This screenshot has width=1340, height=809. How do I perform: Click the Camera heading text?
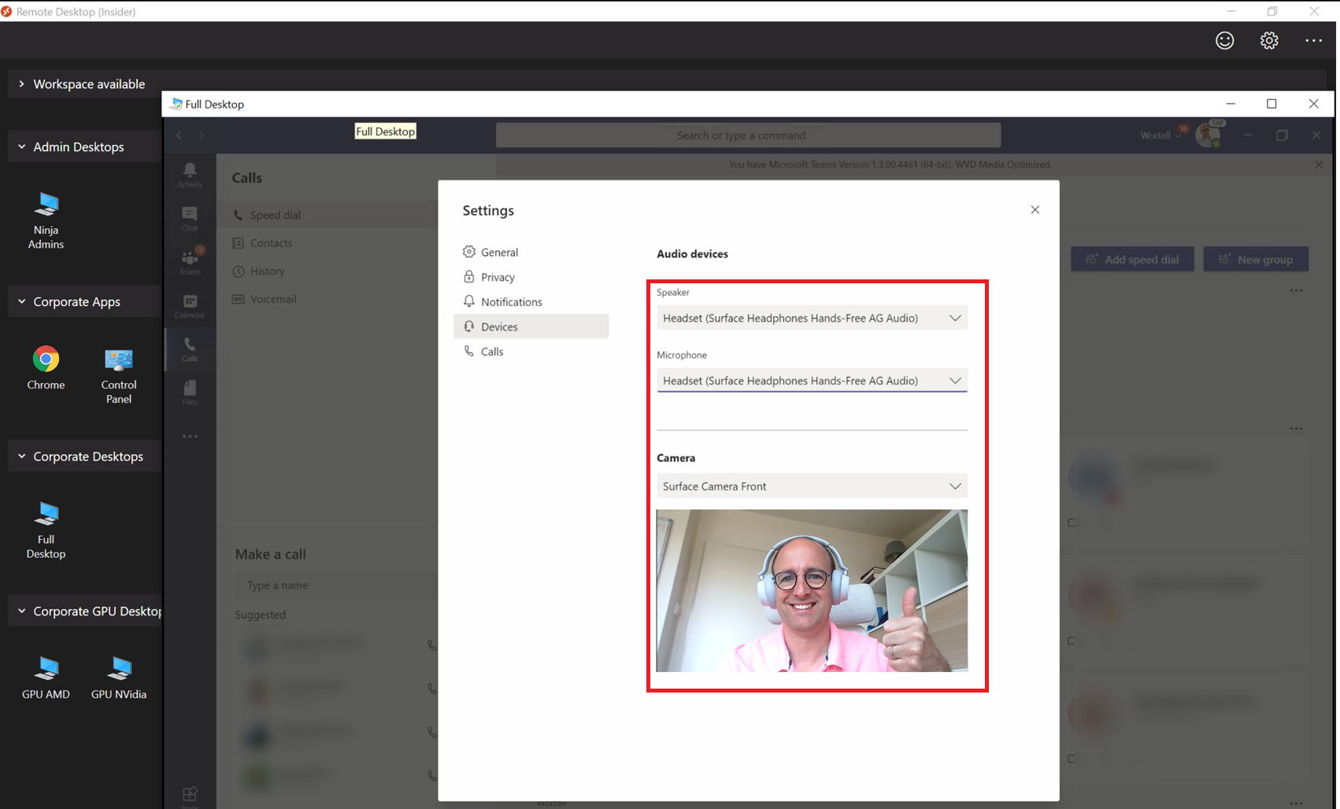tap(676, 457)
